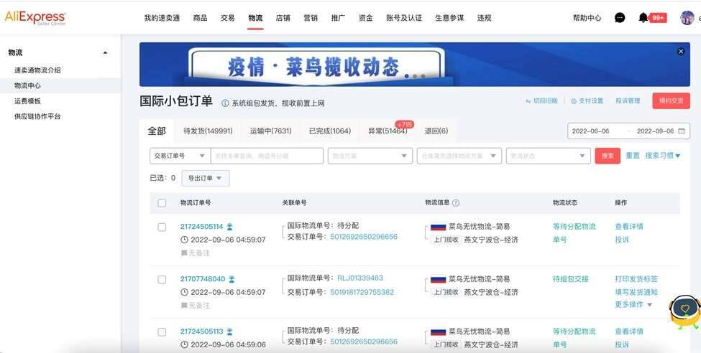This screenshot has height=353, width=701.
Task: Switch to 已完成(1064) tab
Action: [x=330, y=131]
